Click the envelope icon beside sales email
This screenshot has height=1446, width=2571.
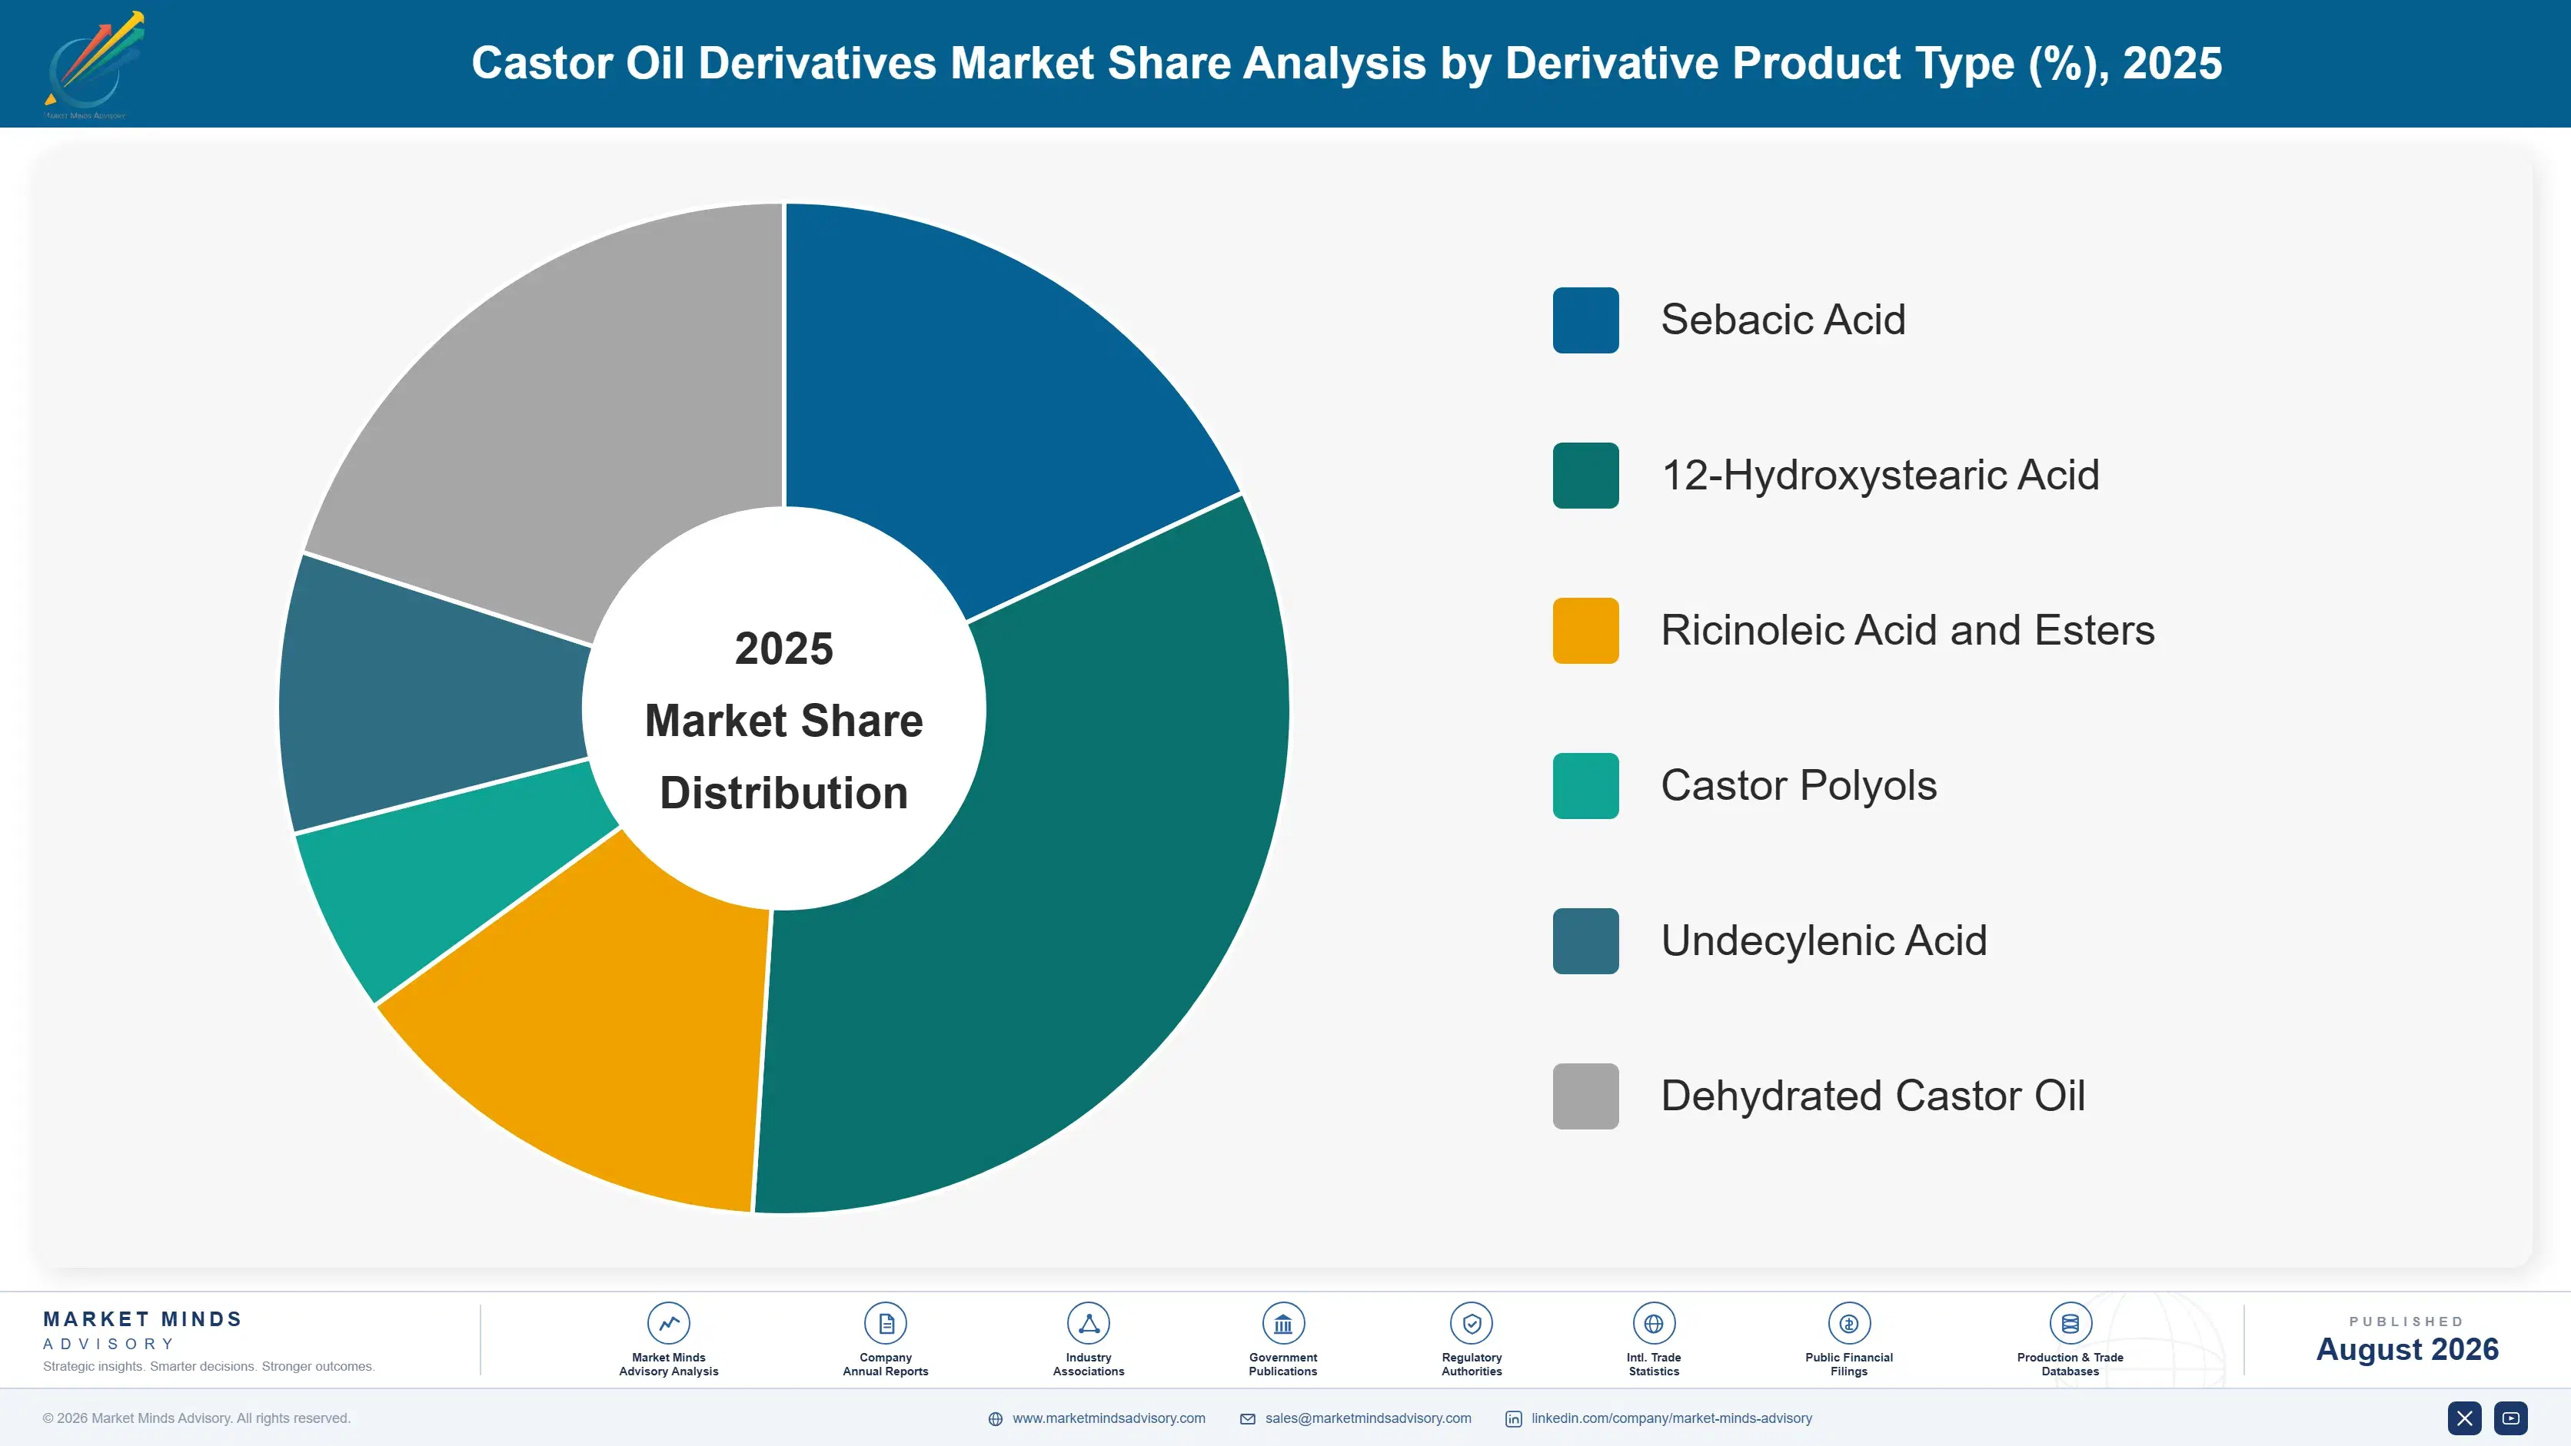pyautogui.click(x=1248, y=1419)
